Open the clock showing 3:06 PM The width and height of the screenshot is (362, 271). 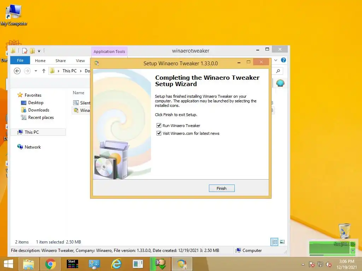coord(346,264)
